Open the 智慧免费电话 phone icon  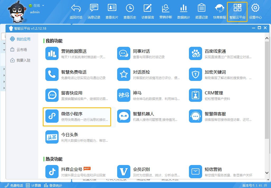52,74
